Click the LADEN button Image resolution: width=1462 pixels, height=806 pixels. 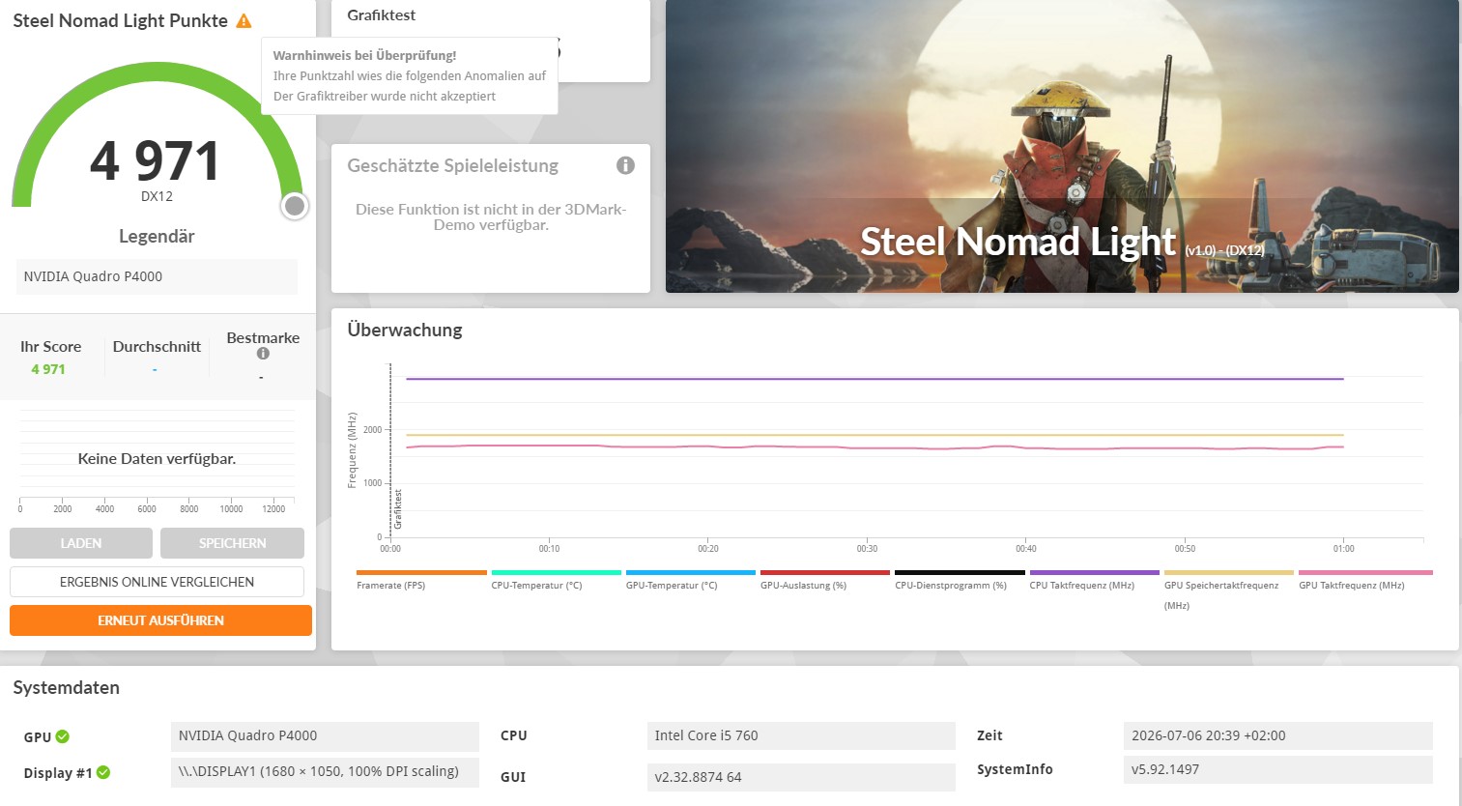click(81, 543)
